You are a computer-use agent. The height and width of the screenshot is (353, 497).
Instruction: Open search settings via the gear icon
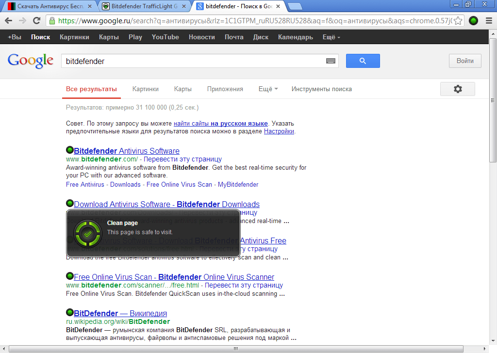pos(457,89)
